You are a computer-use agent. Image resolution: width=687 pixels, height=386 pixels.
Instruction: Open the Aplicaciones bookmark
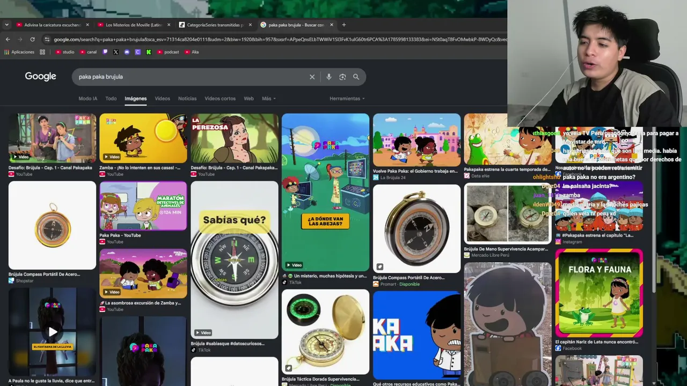(x=19, y=52)
